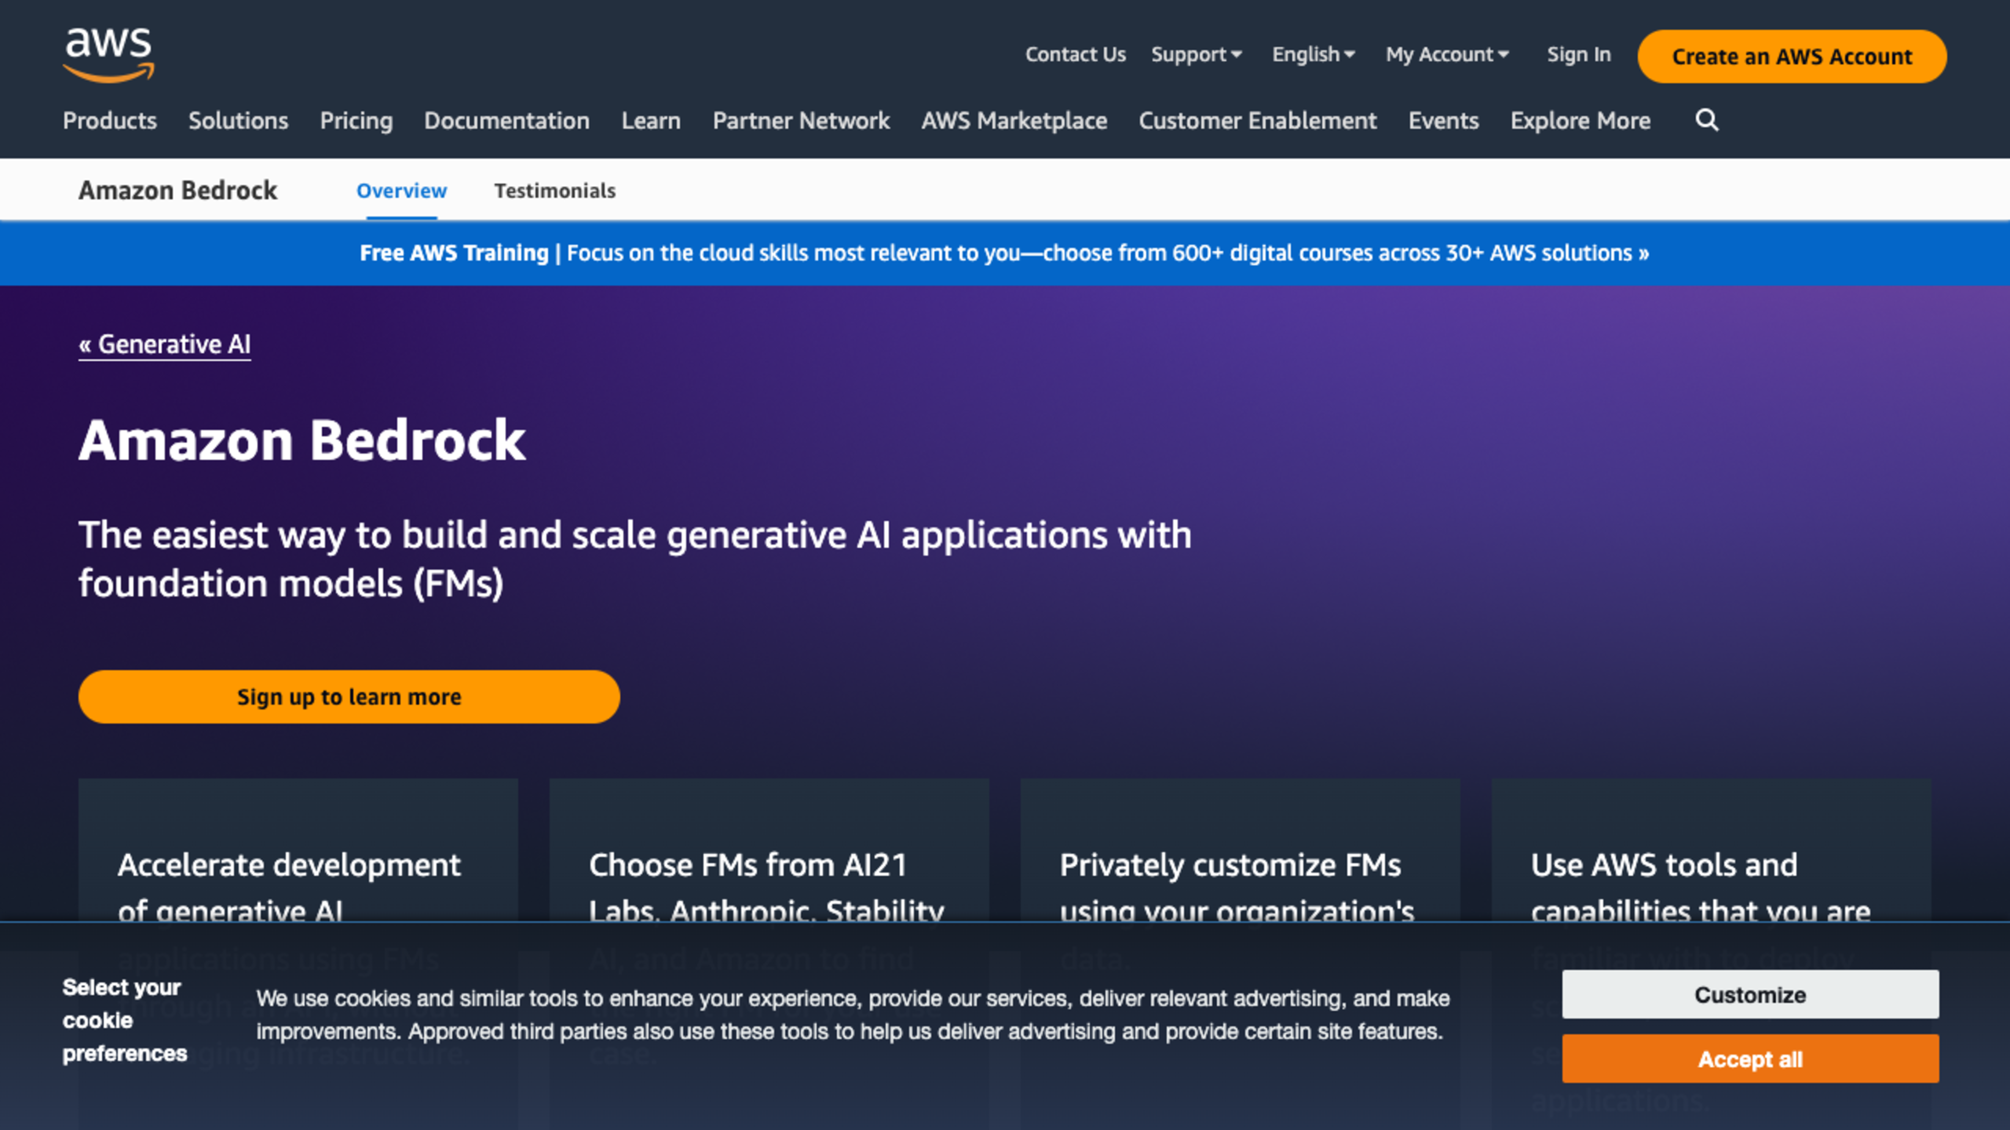Open Explore More menu
The height and width of the screenshot is (1130, 2010).
point(1580,121)
